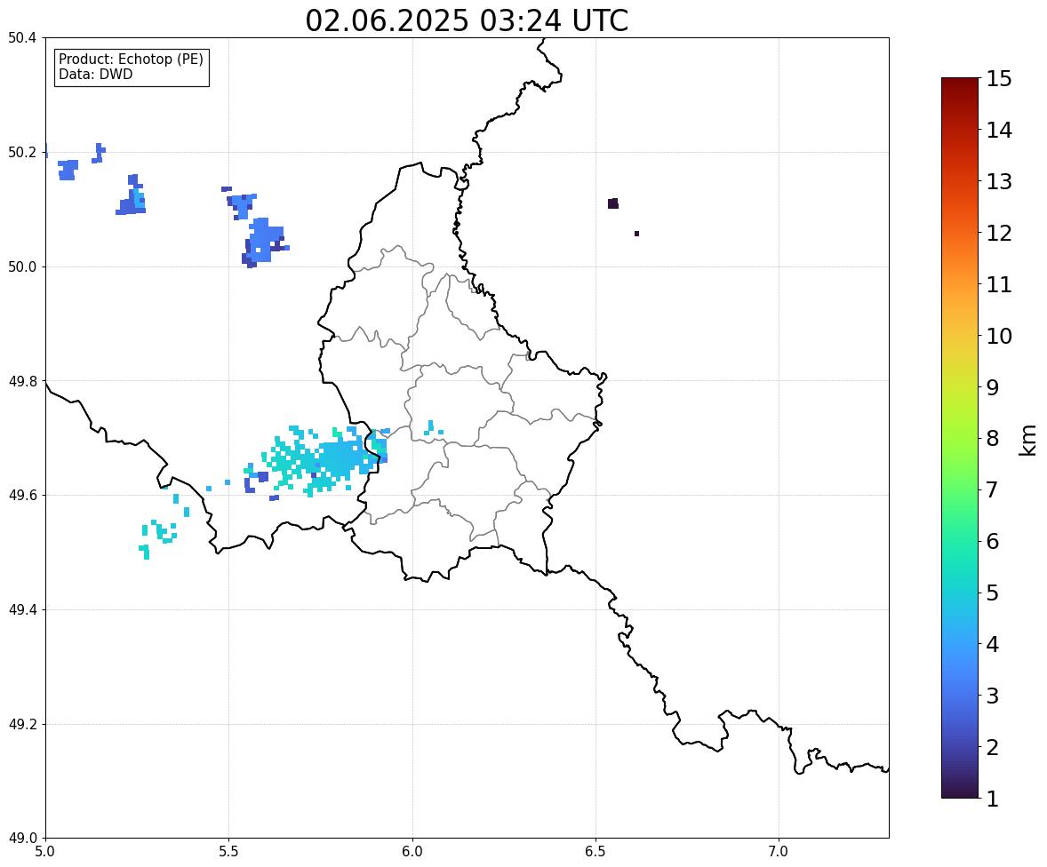Screen dimensions: 1047x867
Task: Click the 50.0 latitude axis label
Action: (x=22, y=267)
